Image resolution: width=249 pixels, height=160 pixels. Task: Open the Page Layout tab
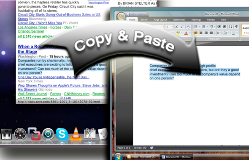(x=160, y=20)
